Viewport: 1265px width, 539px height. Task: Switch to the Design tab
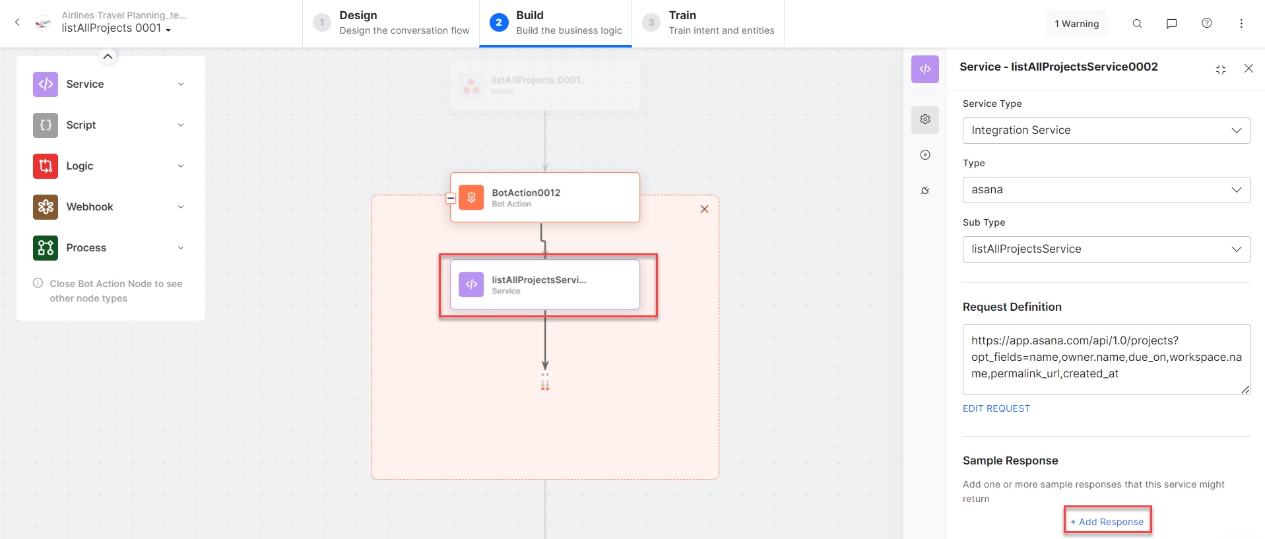[x=391, y=23]
